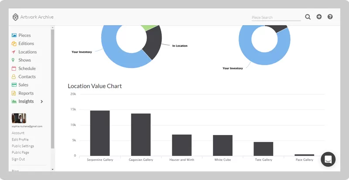Click the sidebar scrollbar down arrow

pyautogui.click(x=52, y=170)
